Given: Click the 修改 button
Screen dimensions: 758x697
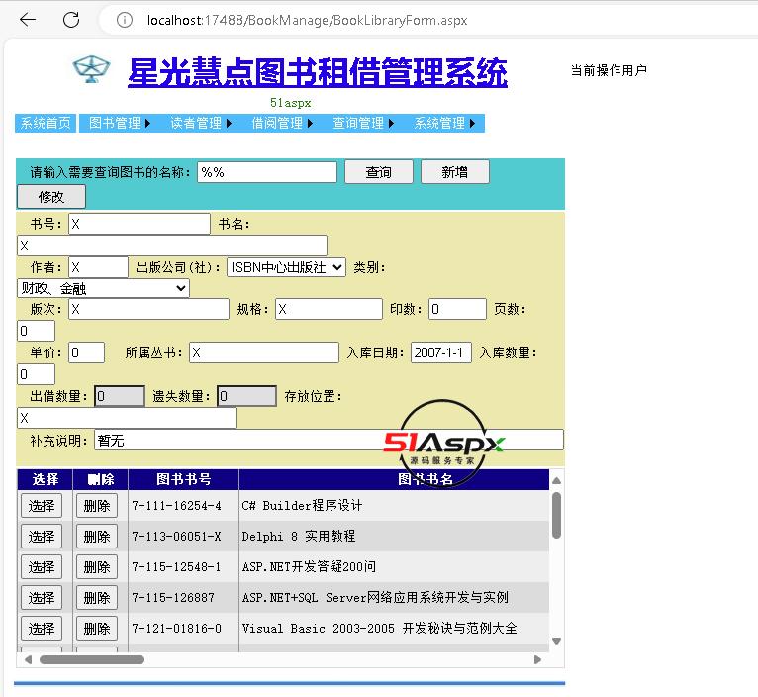Looking at the screenshot, I should coord(51,197).
